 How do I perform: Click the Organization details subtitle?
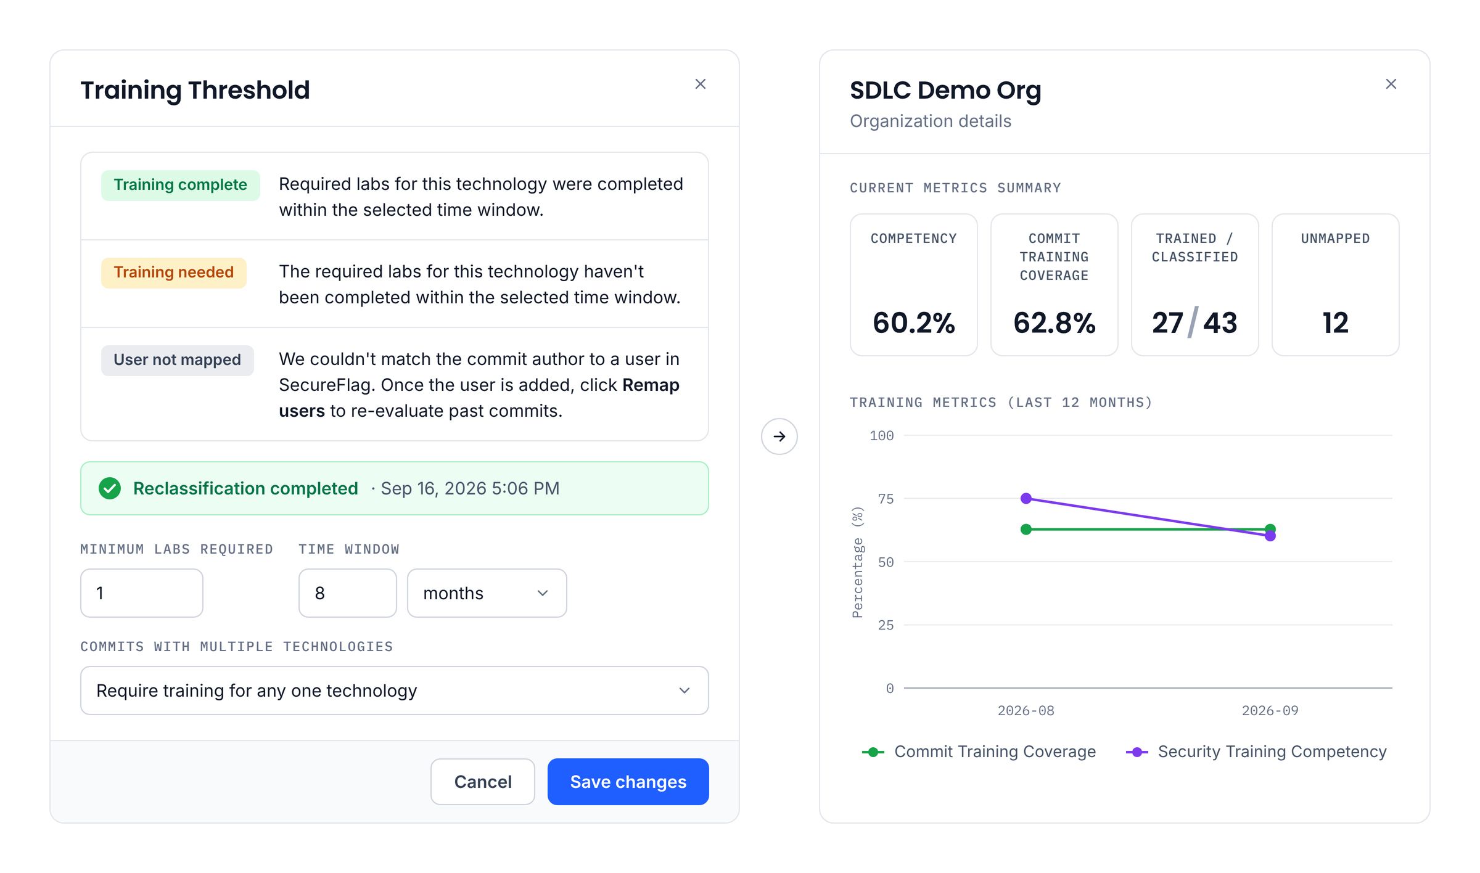[x=931, y=121]
